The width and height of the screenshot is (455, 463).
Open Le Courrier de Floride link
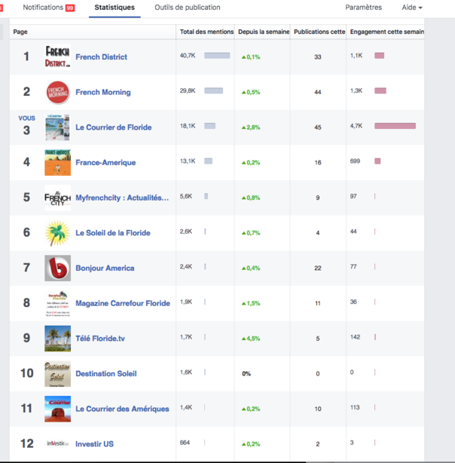coord(114,127)
